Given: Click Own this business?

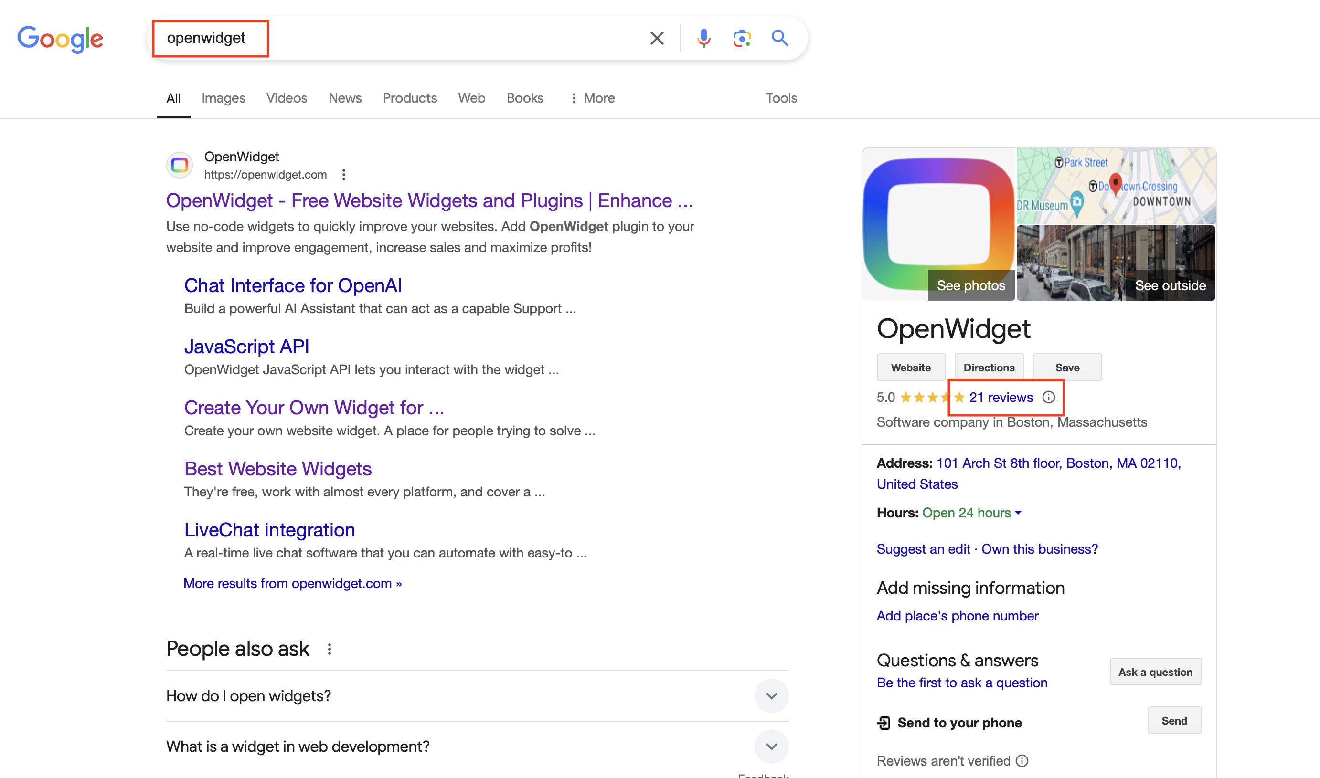Looking at the screenshot, I should click(1039, 549).
